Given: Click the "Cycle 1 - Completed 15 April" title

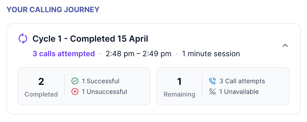Looking at the screenshot, I should pyautogui.click(x=90, y=39).
